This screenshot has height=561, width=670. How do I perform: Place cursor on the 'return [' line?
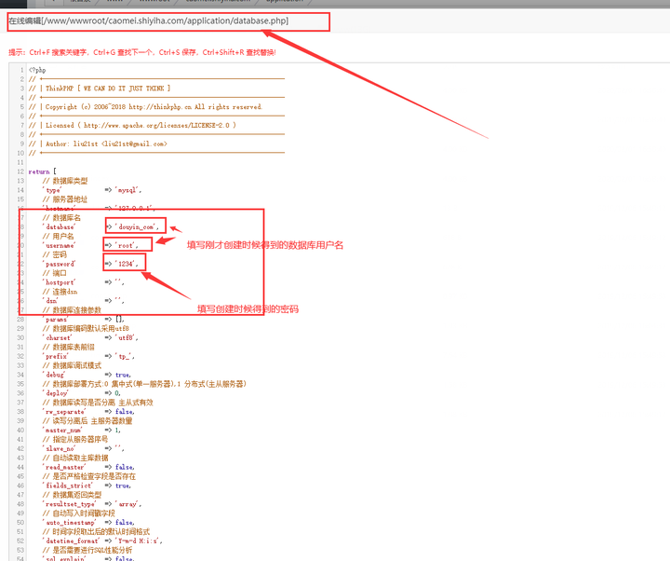tap(42, 171)
